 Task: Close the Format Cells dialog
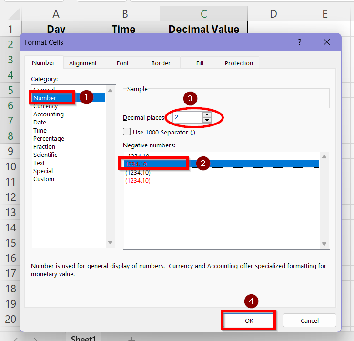pos(327,42)
